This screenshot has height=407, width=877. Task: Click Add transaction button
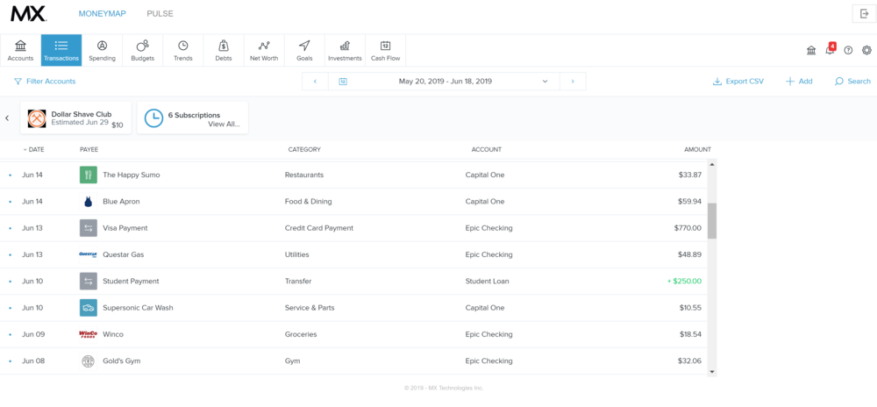(799, 81)
